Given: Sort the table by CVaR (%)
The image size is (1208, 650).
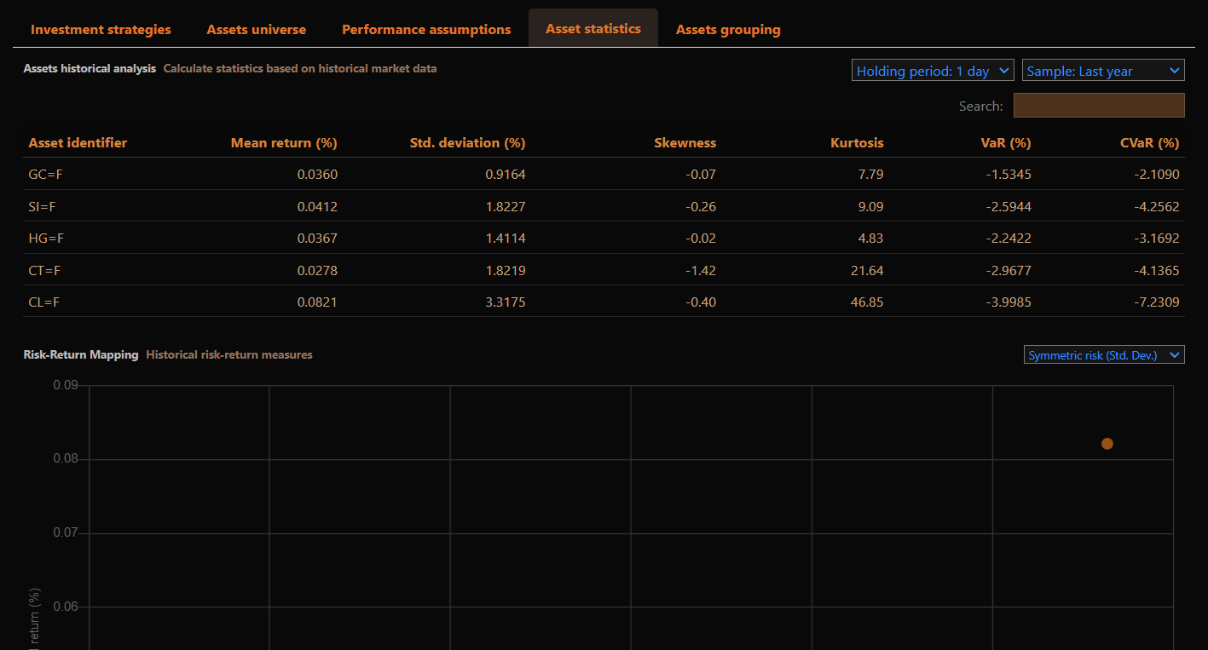Looking at the screenshot, I should pos(1149,143).
